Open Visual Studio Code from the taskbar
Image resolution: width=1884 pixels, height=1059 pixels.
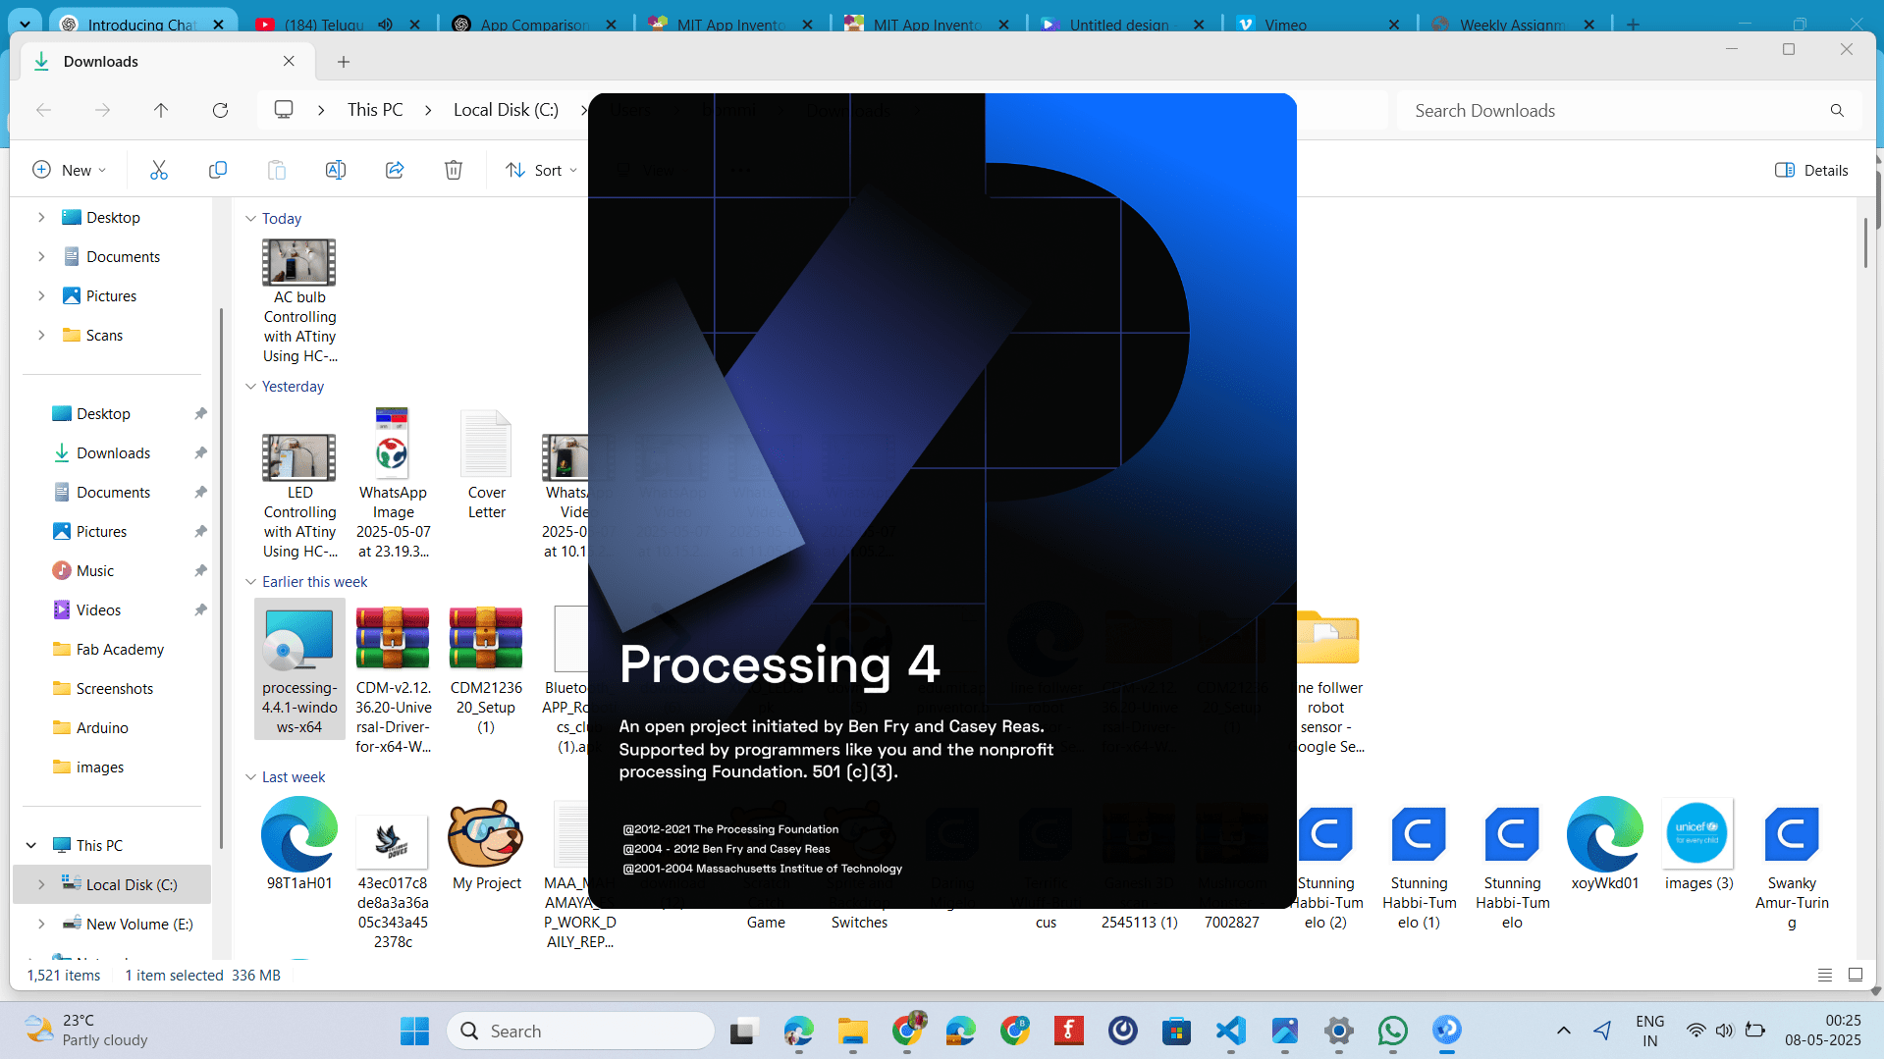coord(1231,1031)
